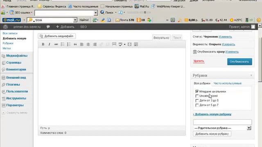Click the mail.ru toolbar logo
Viewport: 262px width, 147px height.
coord(11,20)
